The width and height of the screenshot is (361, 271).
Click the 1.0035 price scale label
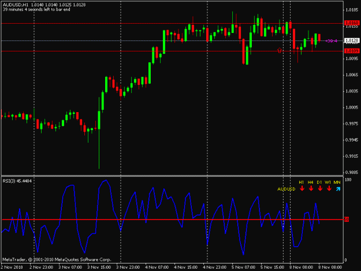(x=352, y=91)
